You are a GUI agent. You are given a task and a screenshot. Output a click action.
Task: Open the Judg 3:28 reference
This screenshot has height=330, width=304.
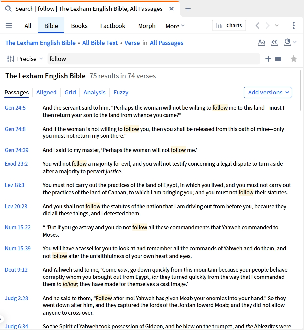coord(16,299)
